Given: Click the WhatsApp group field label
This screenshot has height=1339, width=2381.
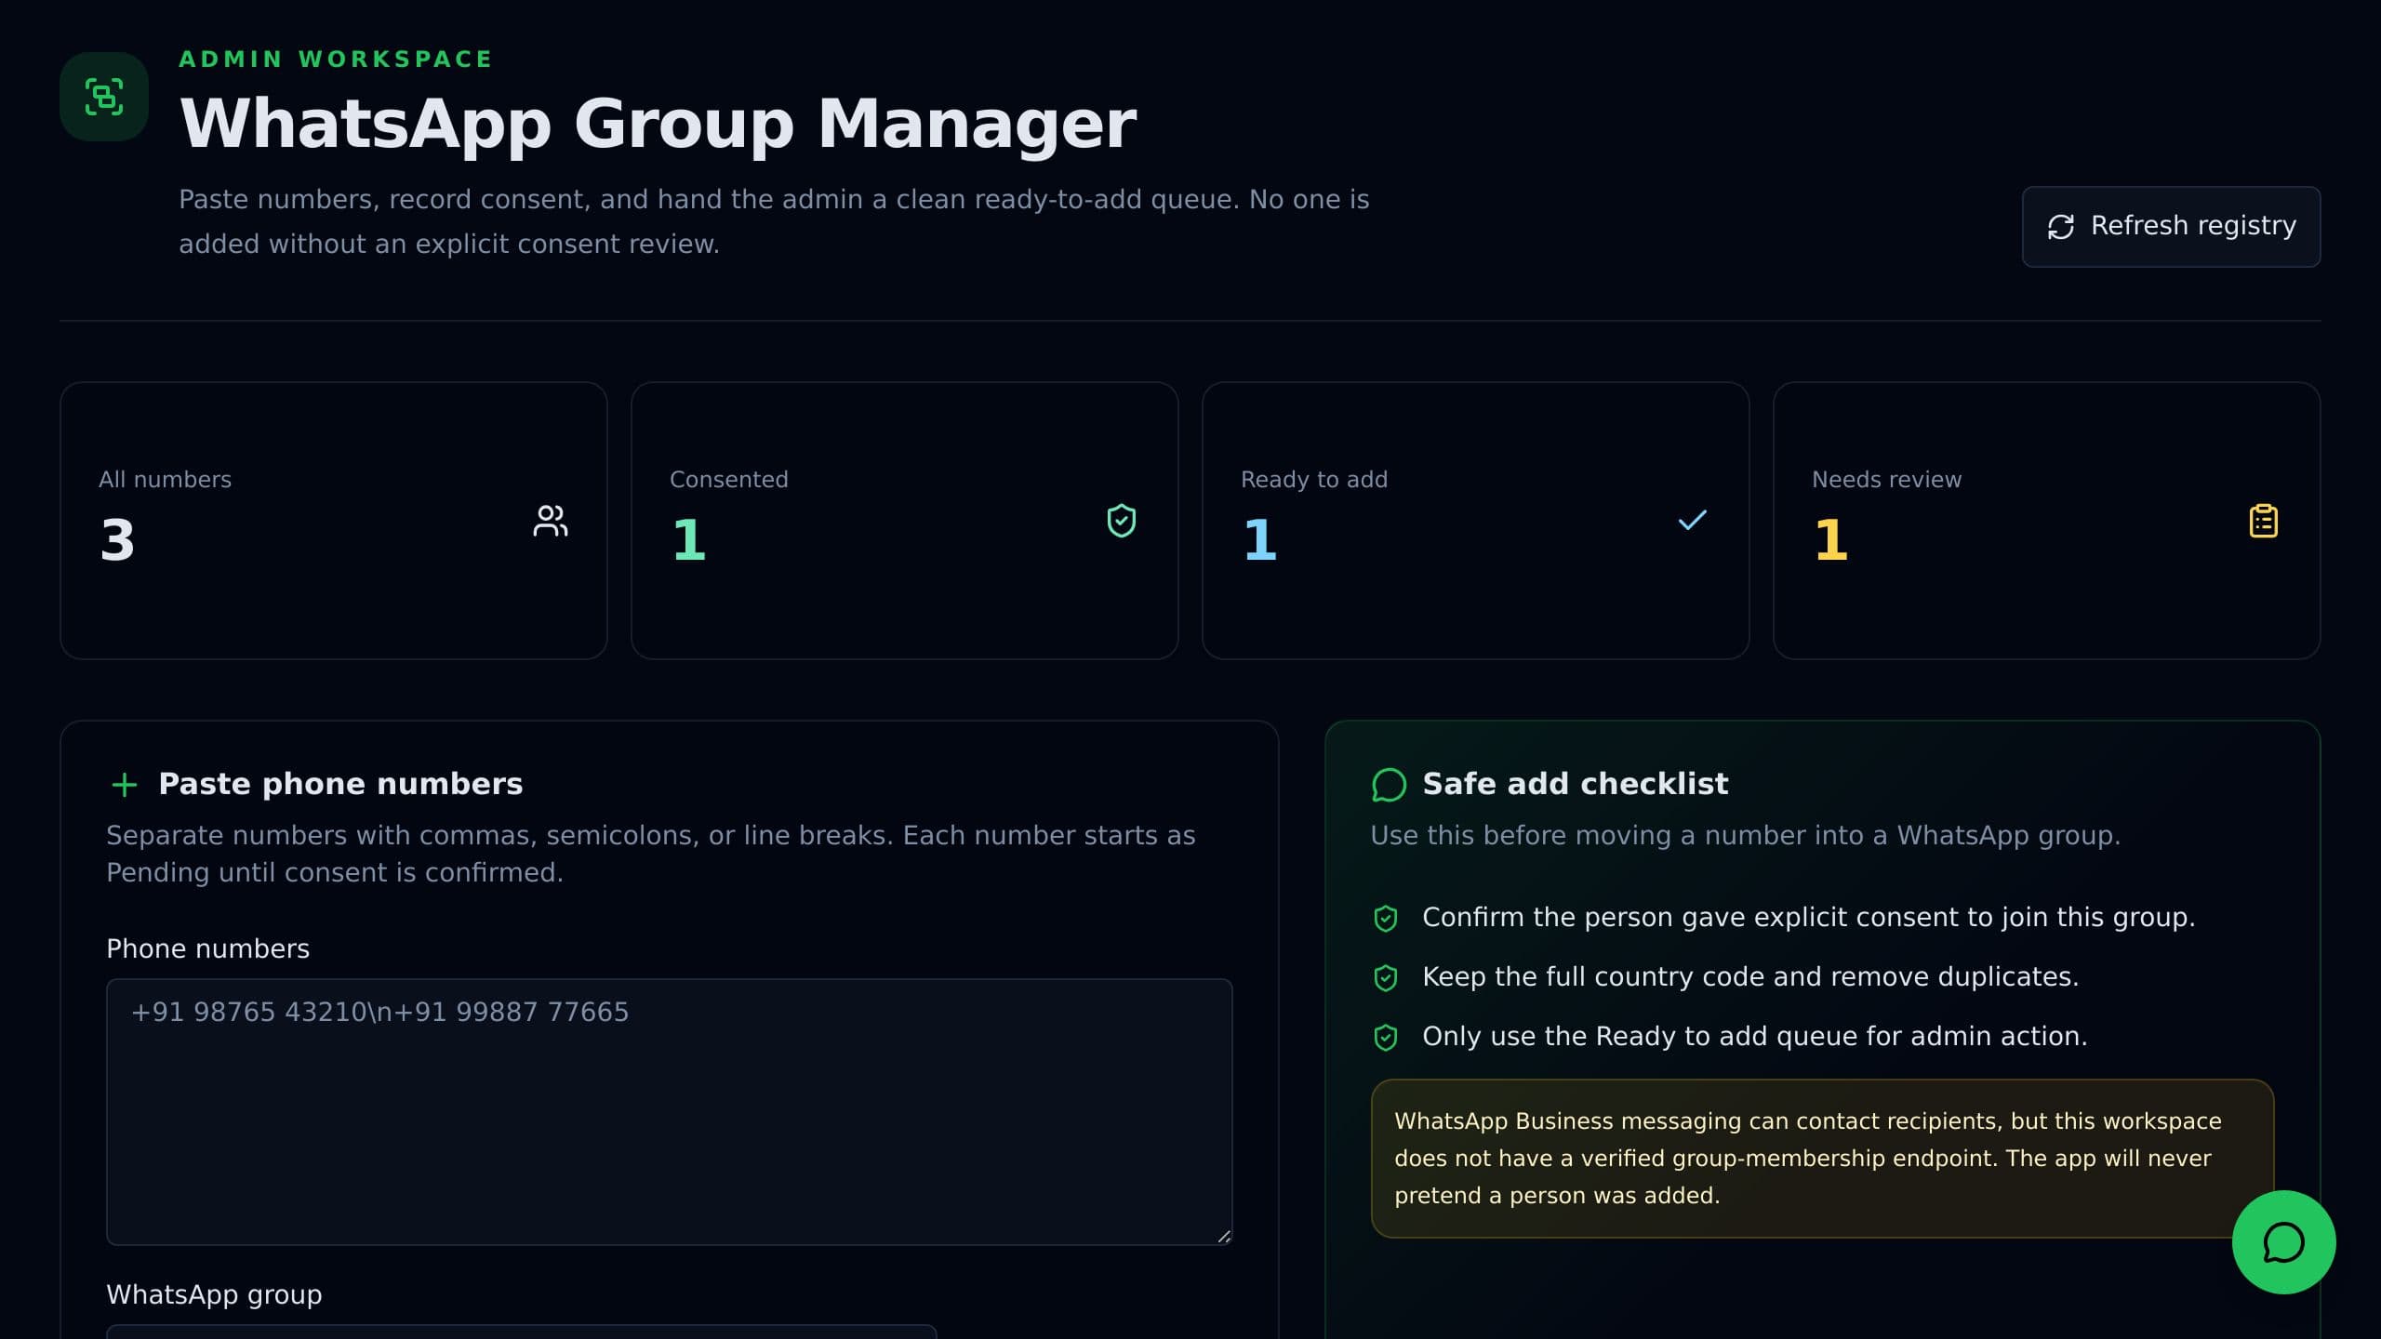Looking at the screenshot, I should coord(214,1294).
